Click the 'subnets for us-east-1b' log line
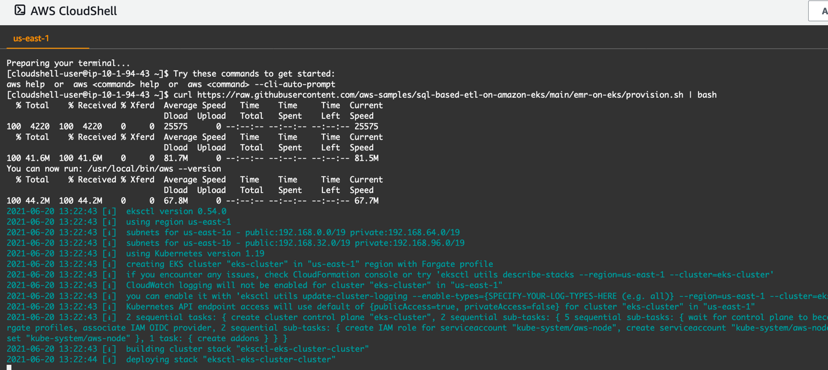The height and width of the screenshot is (370, 828). click(x=236, y=243)
